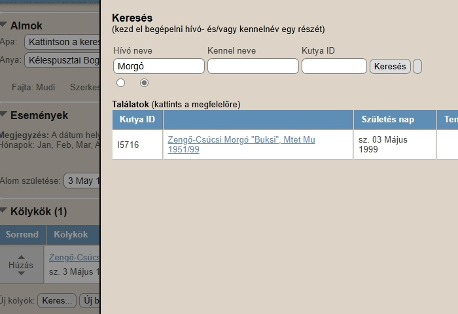458x314 pixels.
Task: Click the Keres... button beside Új kölyök
Action: (57, 301)
